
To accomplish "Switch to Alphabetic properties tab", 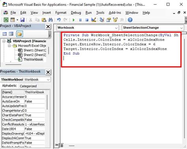I will point(9,86).
